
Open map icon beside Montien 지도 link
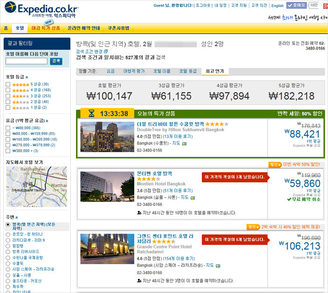(193, 198)
